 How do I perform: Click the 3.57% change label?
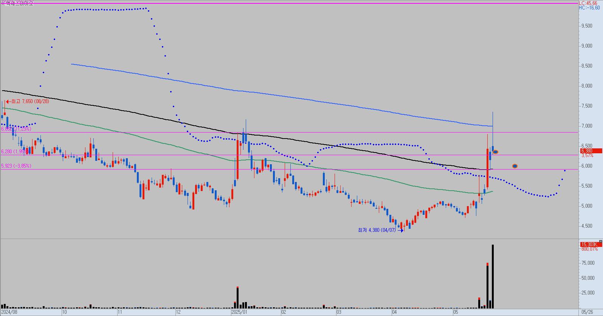tap(587, 155)
